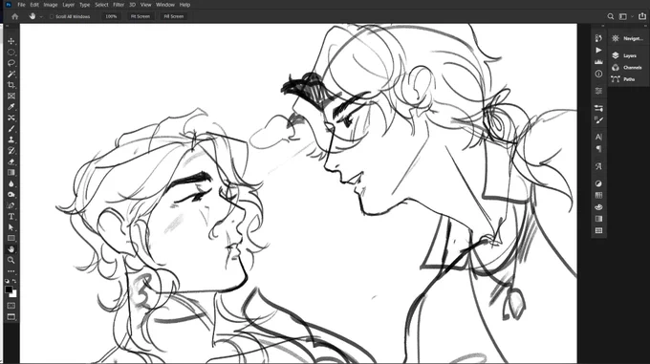Click the search magnifier icon top right
The image size is (650, 364).
611,16
